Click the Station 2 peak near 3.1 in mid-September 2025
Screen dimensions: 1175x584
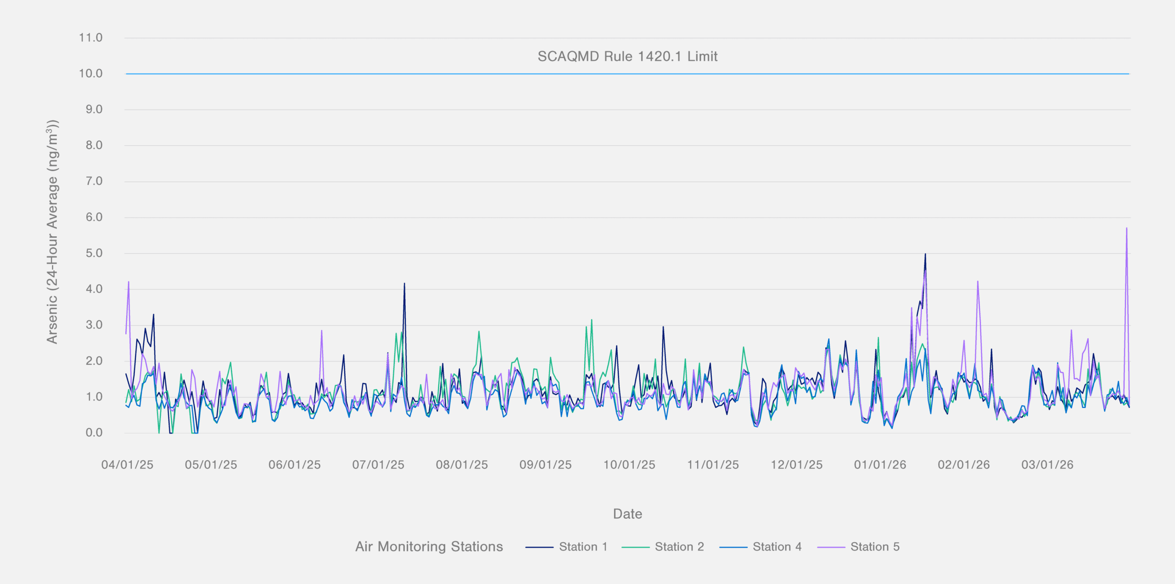tap(592, 320)
